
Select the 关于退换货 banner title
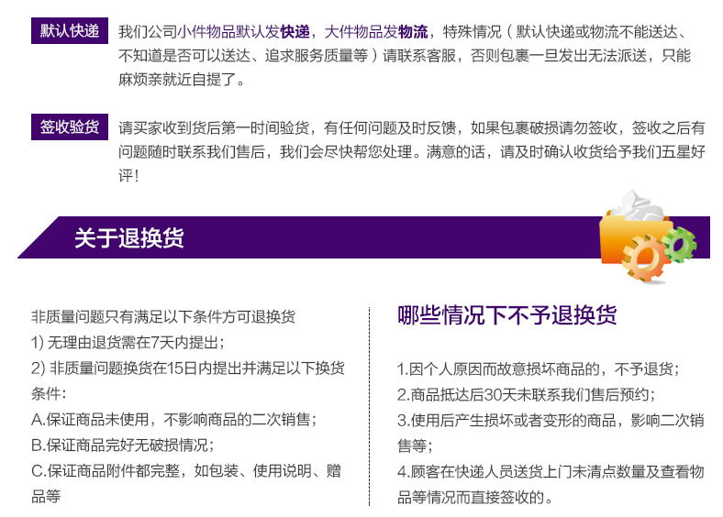coord(128,238)
